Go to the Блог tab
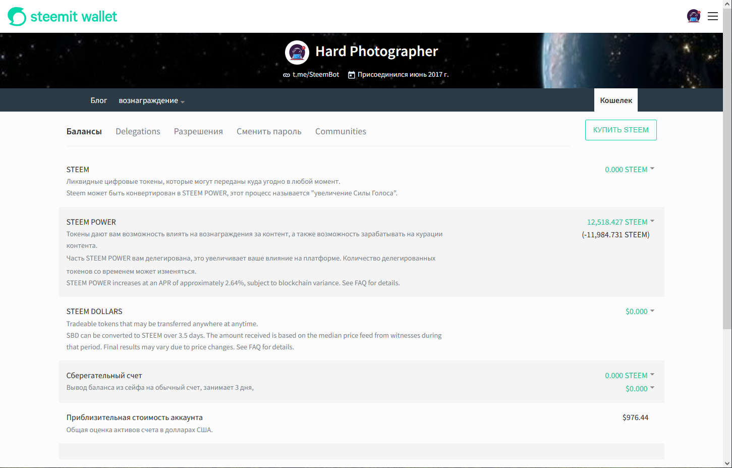This screenshot has height=468, width=732. (x=99, y=100)
